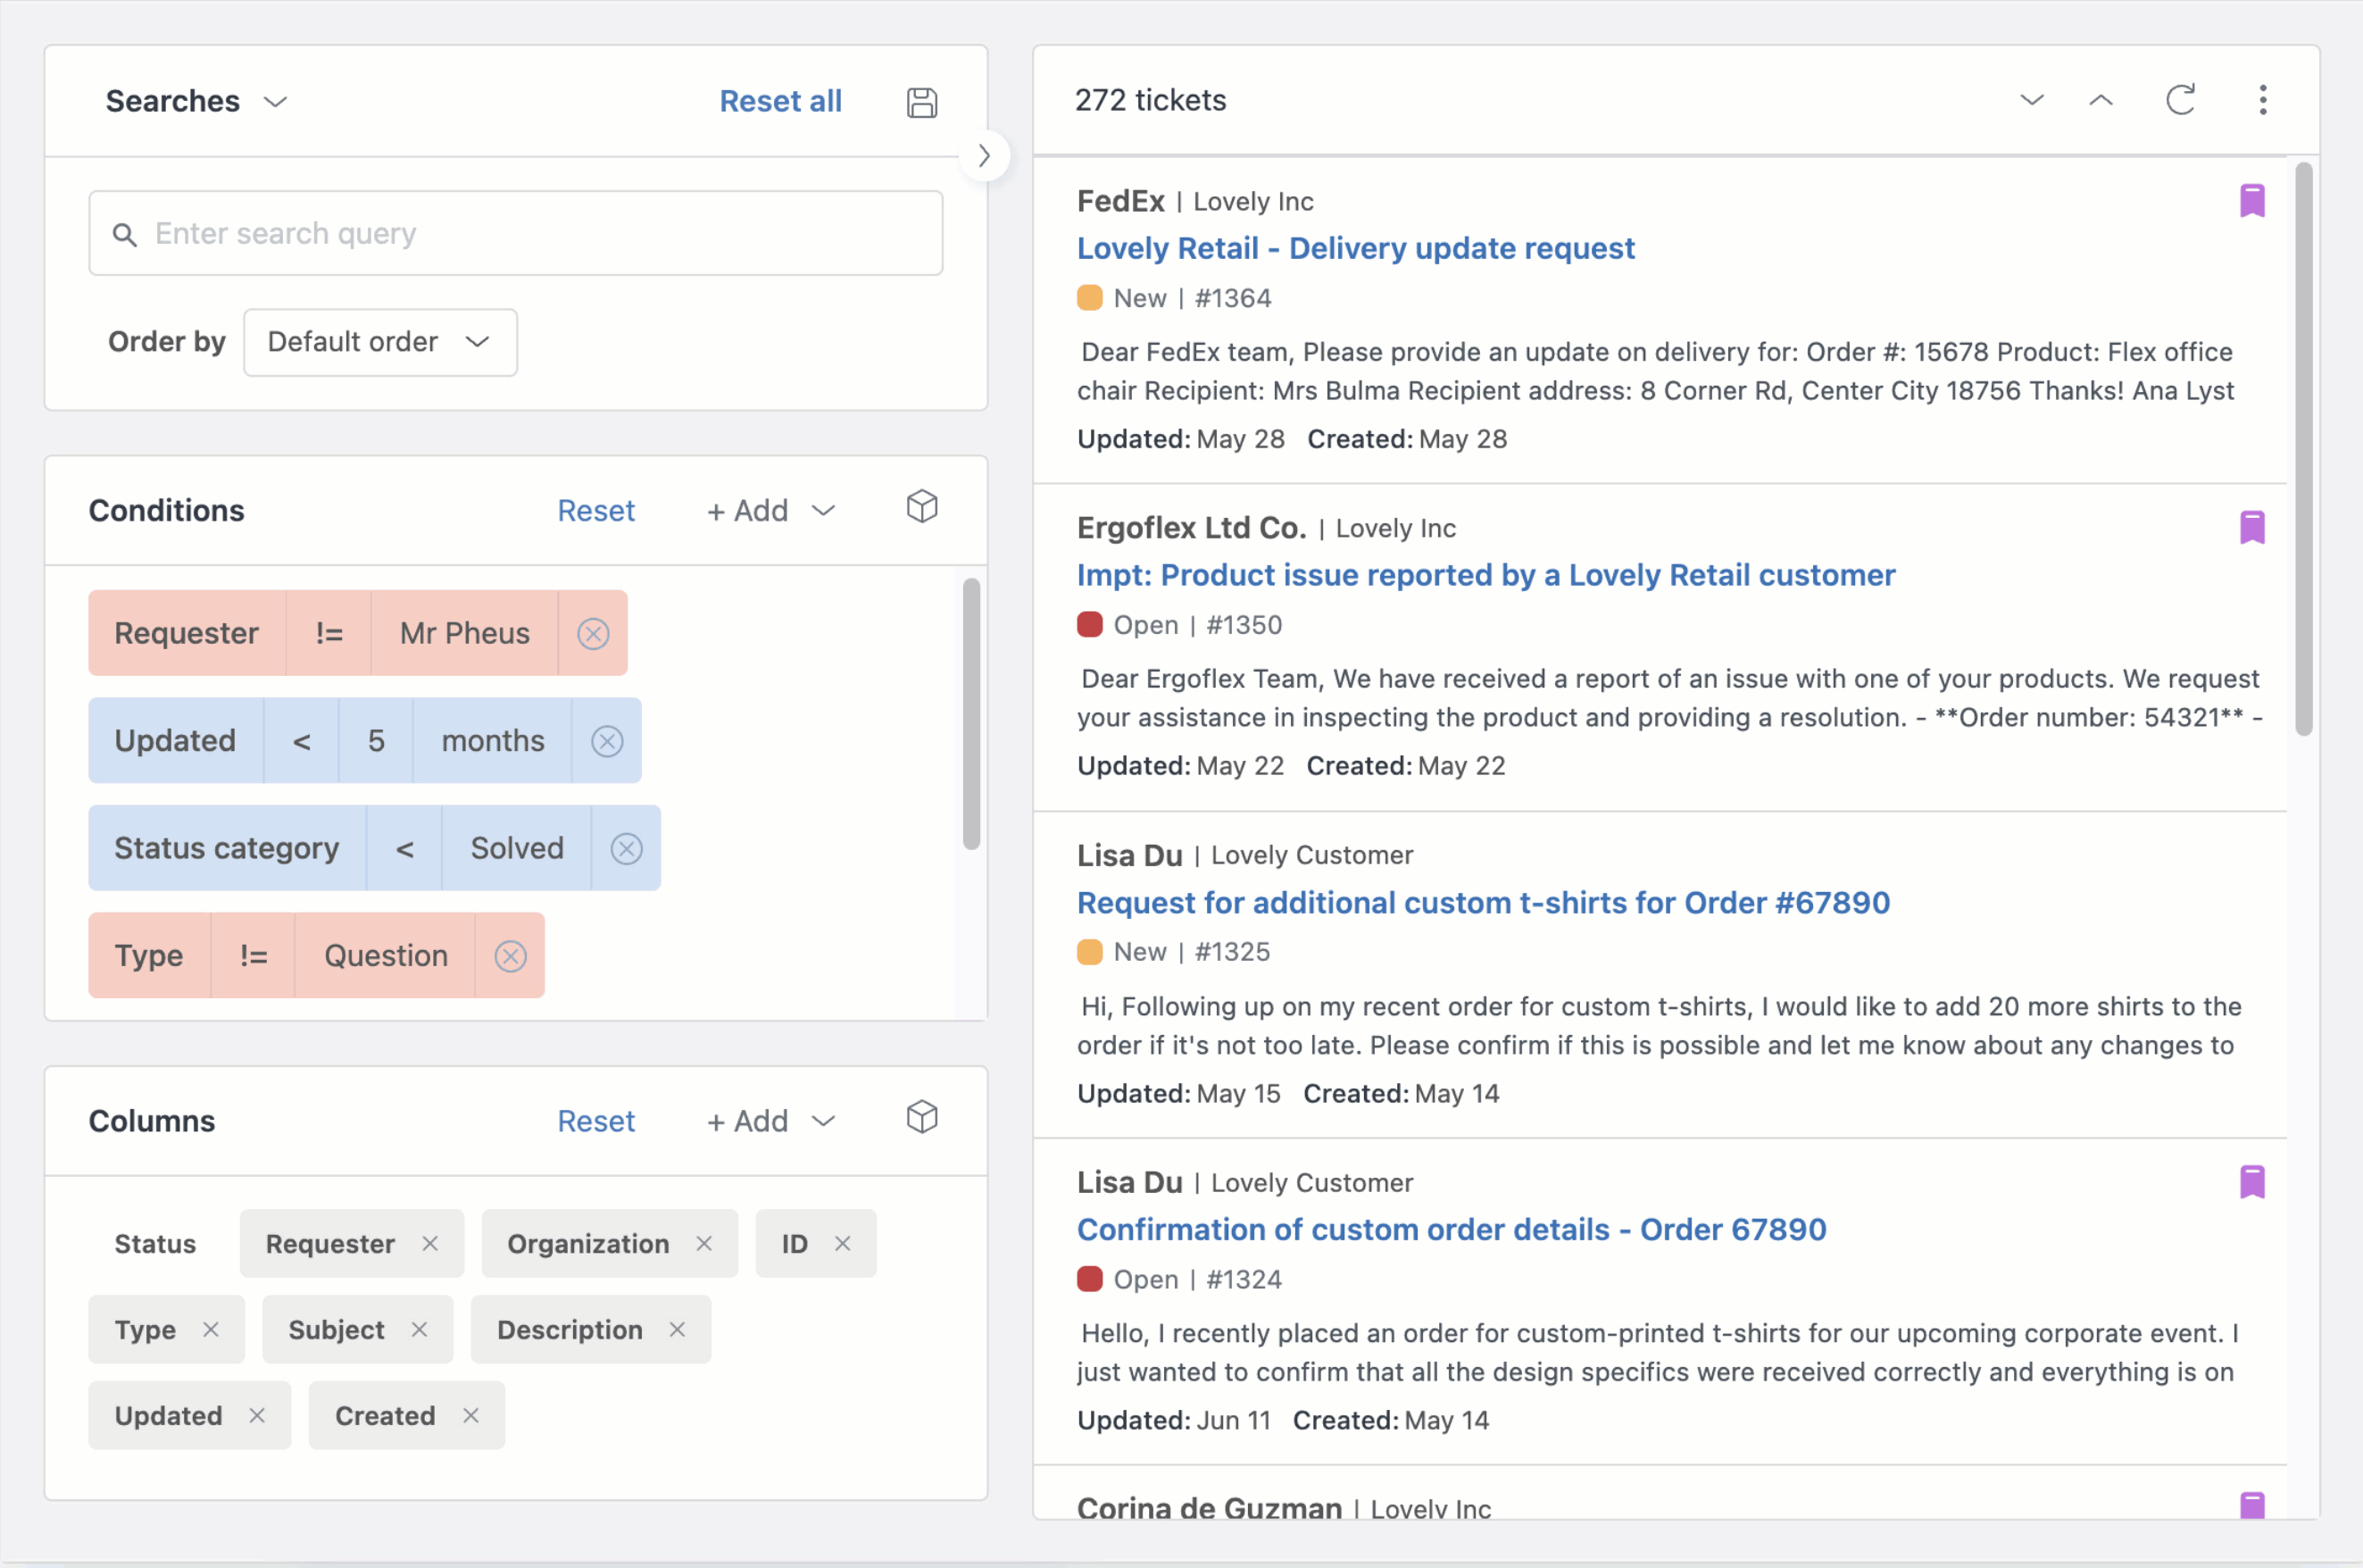2363x1568 pixels.
Task: Click the 'FedEx' requester name
Action: 1120,201
